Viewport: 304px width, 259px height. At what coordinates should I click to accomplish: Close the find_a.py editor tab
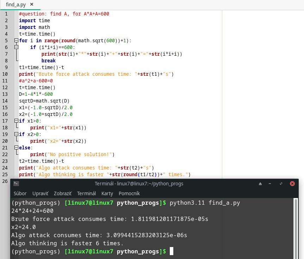(32, 5)
